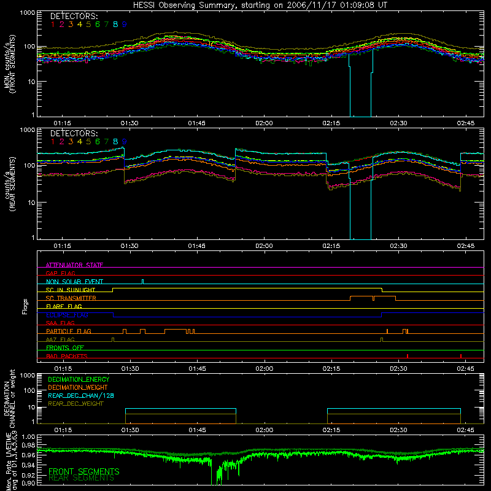Screen dimensions: 491x491
Task: Click the 'HESSI Observing Summary' plot title
Action: pos(260,6)
